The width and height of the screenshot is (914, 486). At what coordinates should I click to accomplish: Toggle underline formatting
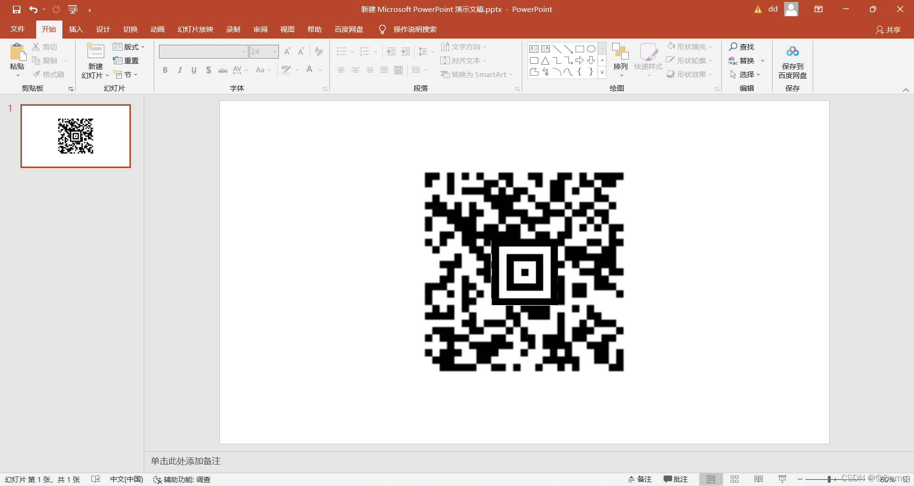[x=194, y=70]
